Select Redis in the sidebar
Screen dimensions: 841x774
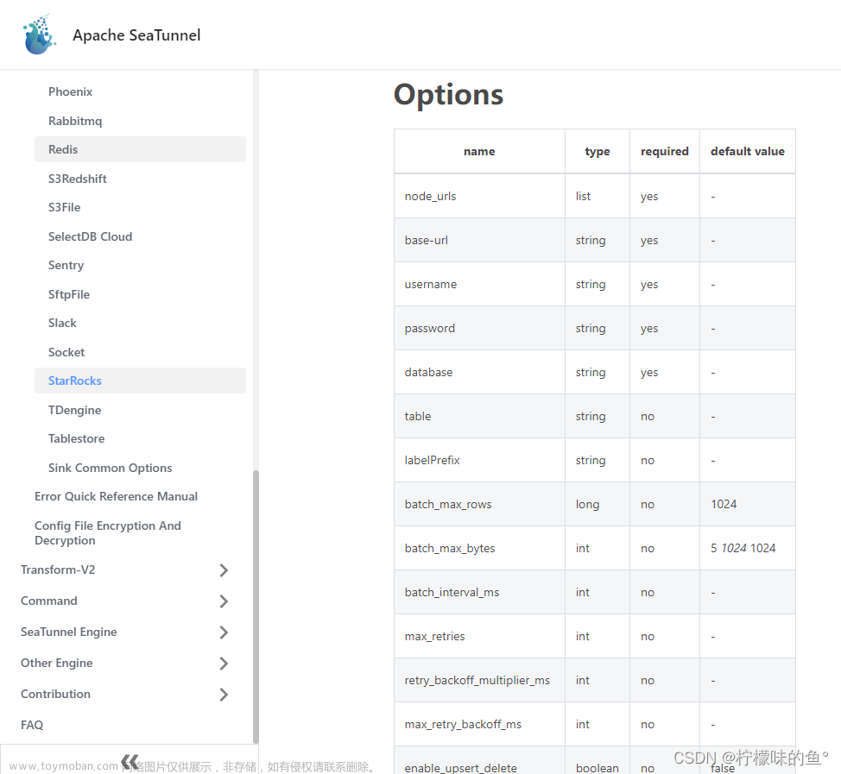pyautogui.click(x=140, y=149)
